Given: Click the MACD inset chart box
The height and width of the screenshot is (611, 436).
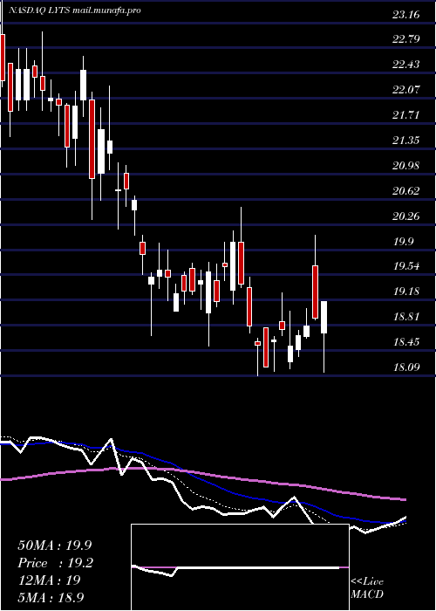Looking at the screenshot, I should tap(240, 567).
